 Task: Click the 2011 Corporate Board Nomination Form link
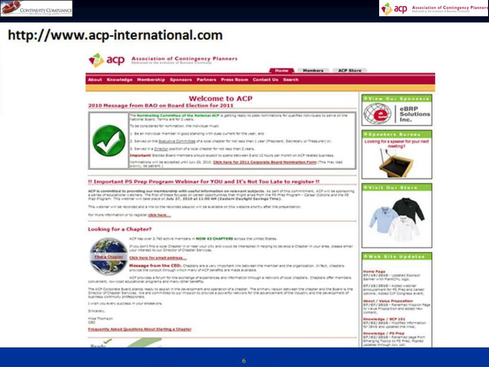pyautogui.click(x=265, y=162)
